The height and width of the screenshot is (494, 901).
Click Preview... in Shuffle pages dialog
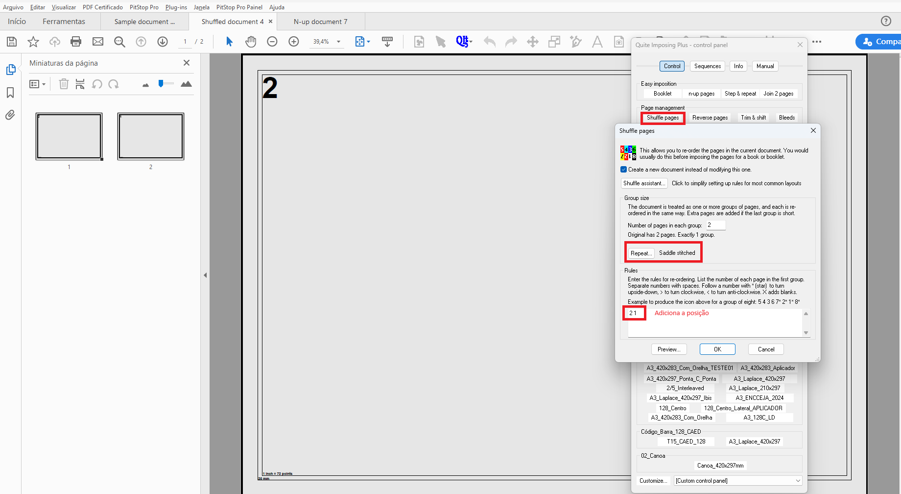(x=669, y=349)
